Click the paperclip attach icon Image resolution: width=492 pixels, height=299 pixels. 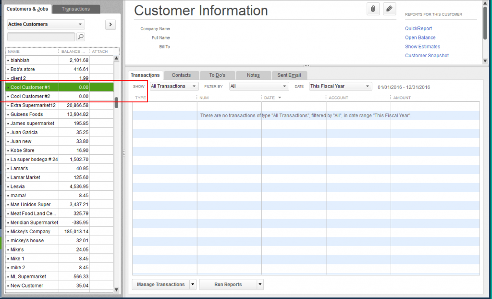coord(373,9)
